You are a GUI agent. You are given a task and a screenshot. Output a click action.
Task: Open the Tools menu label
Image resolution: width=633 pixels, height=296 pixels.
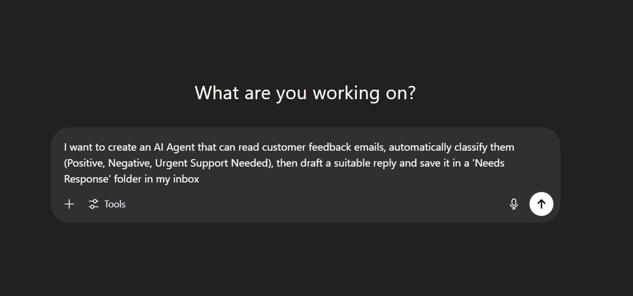tap(115, 204)
